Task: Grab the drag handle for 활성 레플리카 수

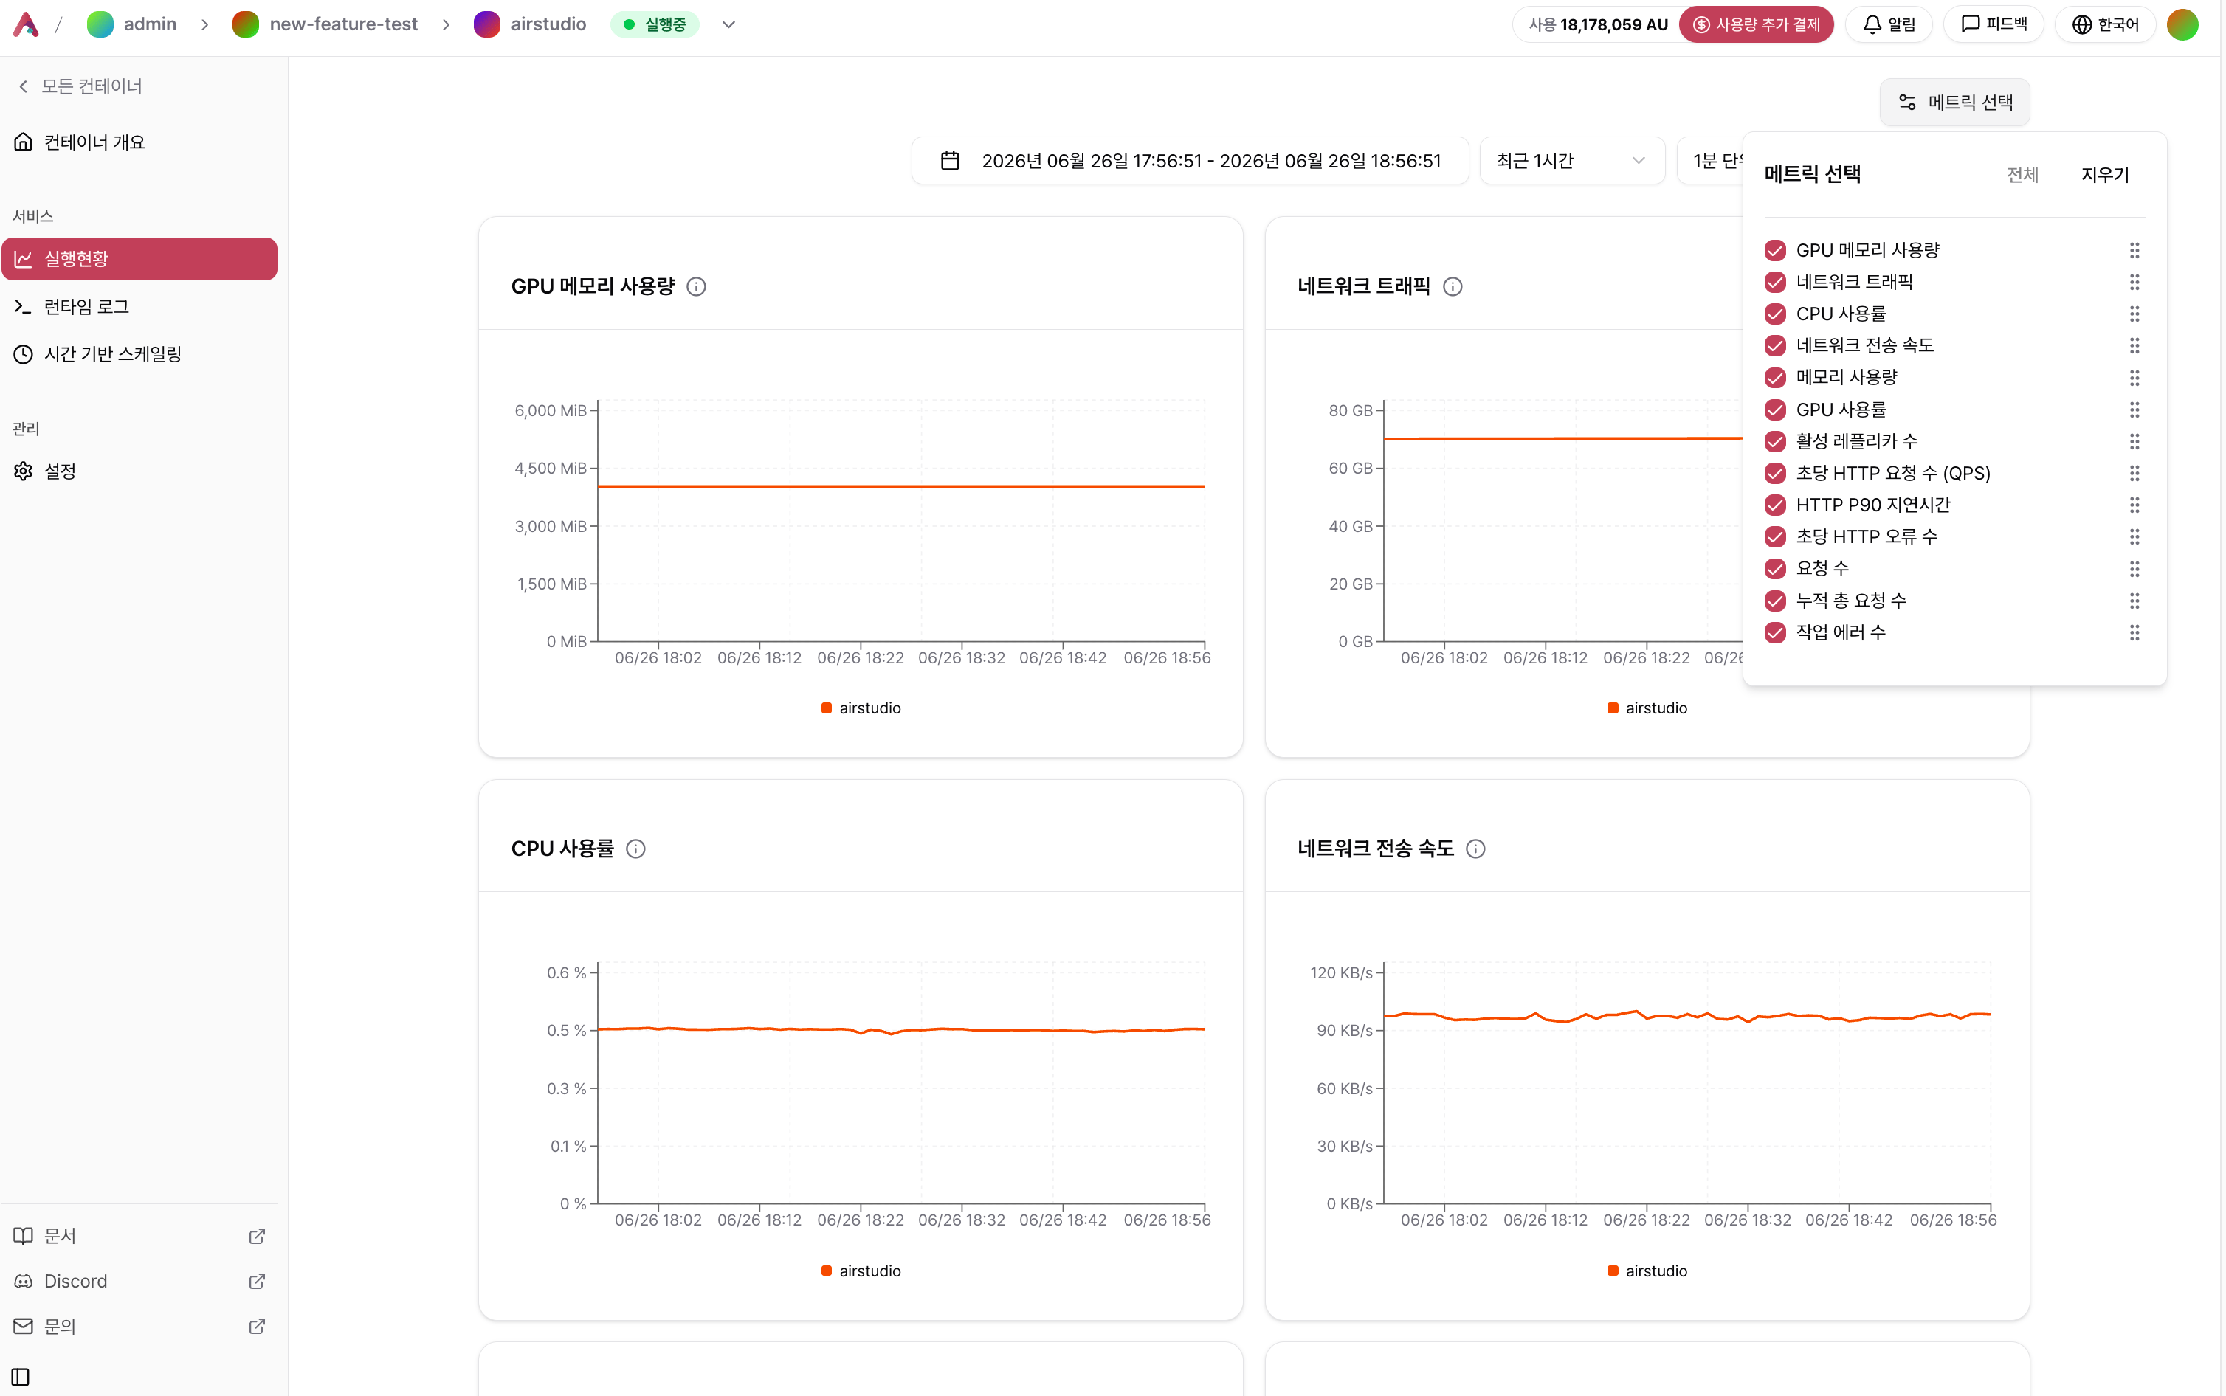Action: 2134,441
